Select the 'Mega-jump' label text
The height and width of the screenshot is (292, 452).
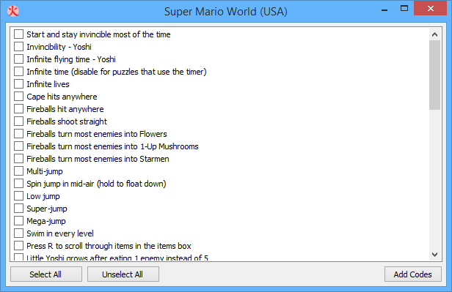pos(46,221)
